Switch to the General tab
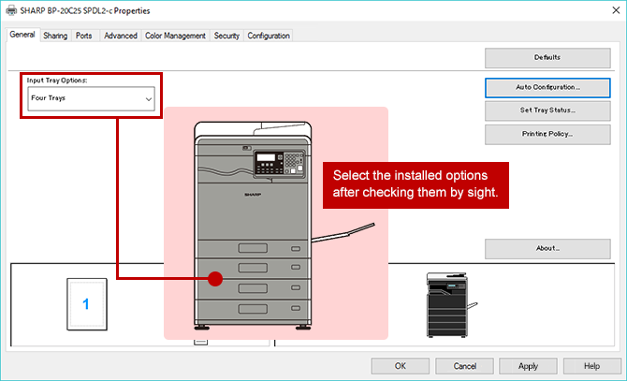The width and height of the screenshot is (627, 381). [x=22, y=35]
